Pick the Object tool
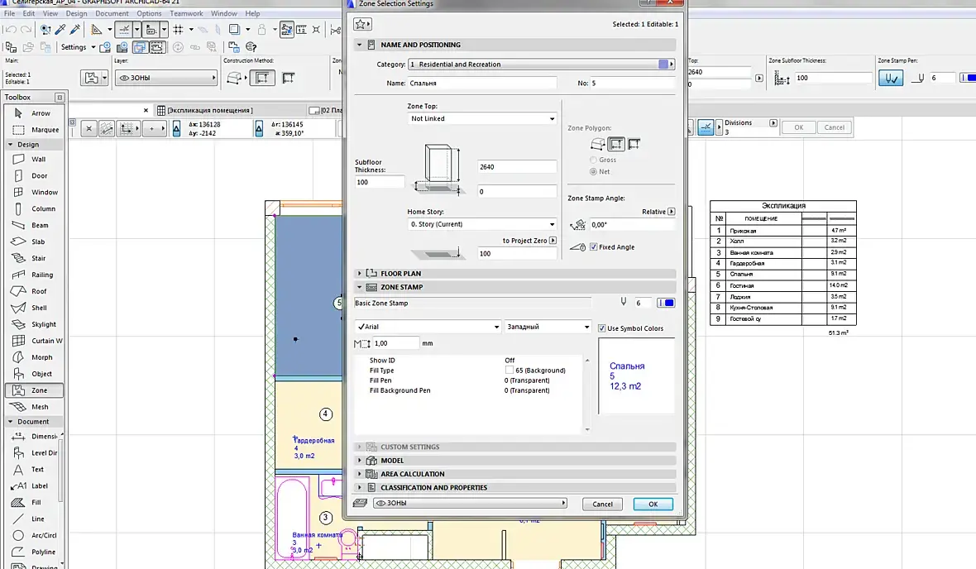 click(x=34, y=374)
